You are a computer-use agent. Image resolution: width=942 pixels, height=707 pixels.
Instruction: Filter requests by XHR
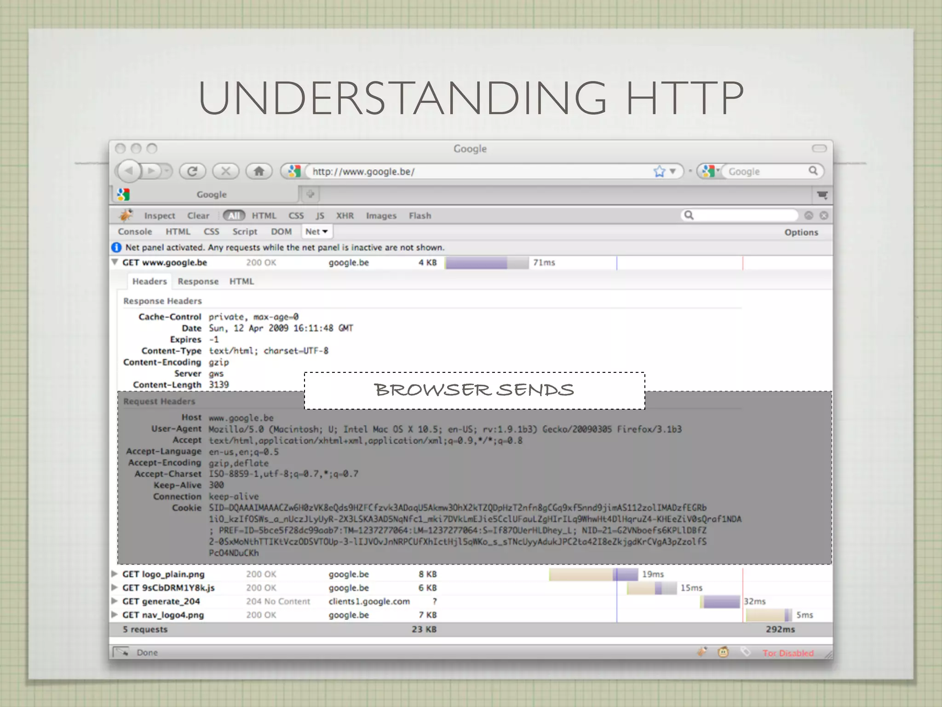[x=345, y=215]
